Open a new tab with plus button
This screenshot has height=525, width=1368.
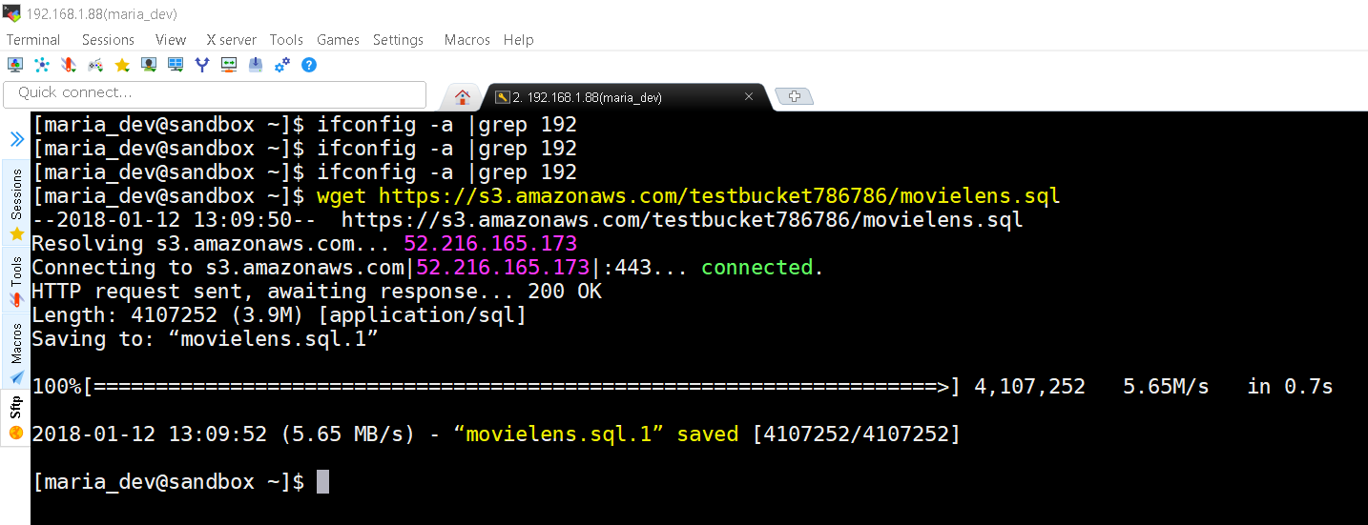tap(794, 96)
